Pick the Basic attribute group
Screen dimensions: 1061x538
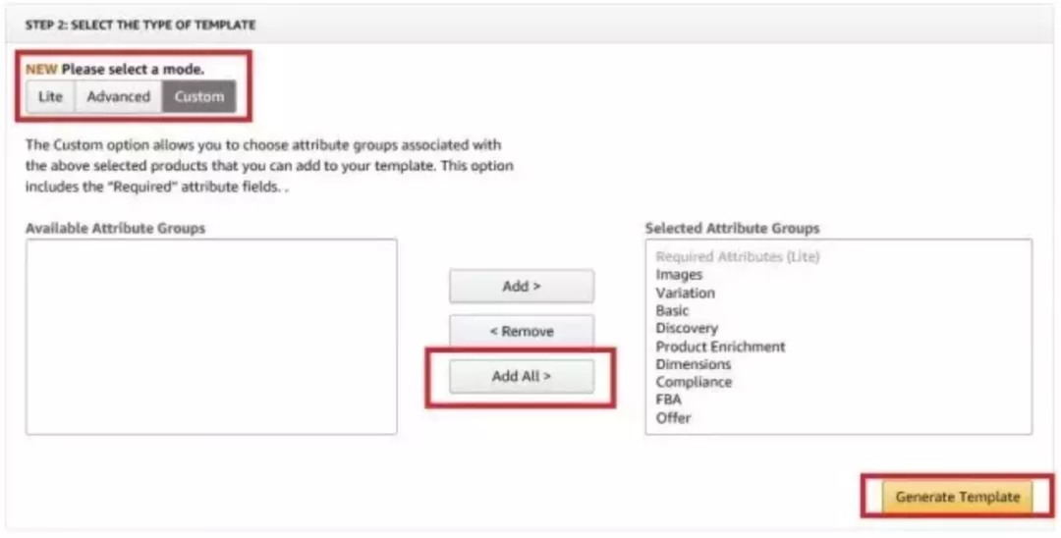click(672, 310)
